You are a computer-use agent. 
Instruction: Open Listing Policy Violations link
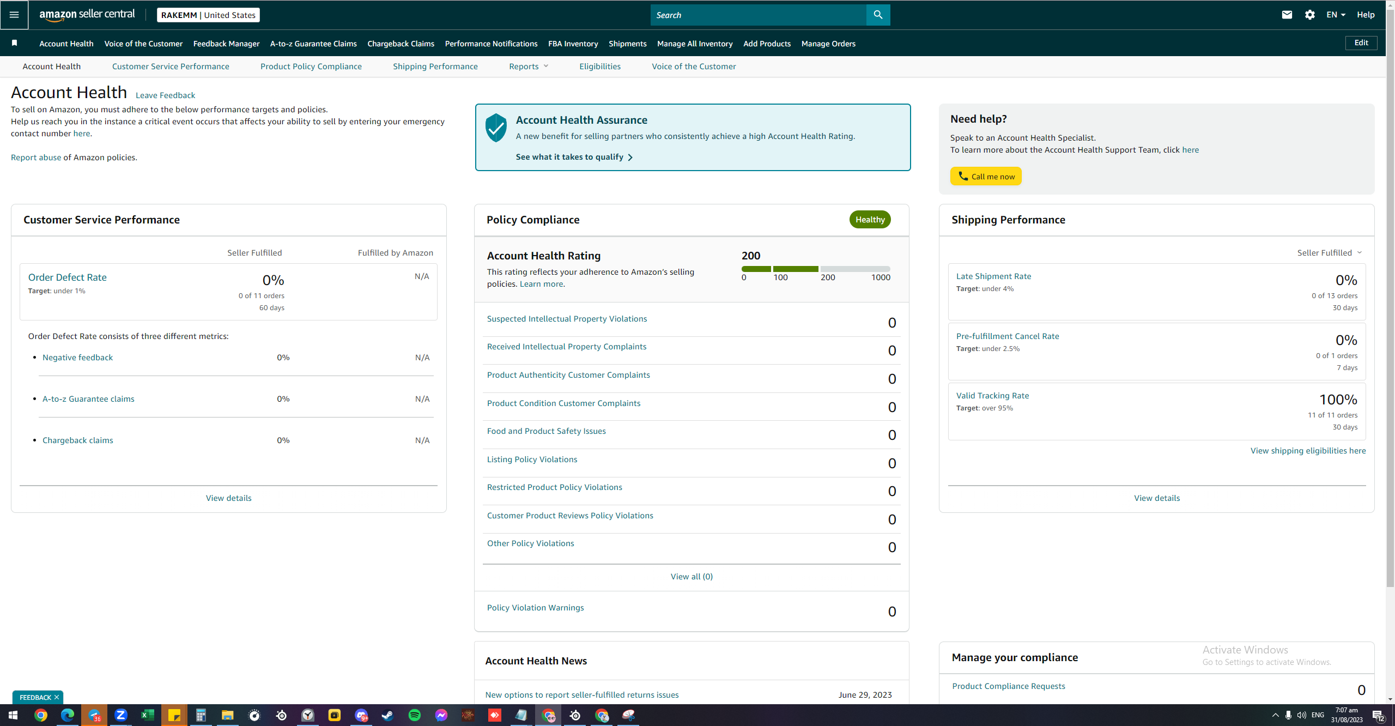(532, 459)
